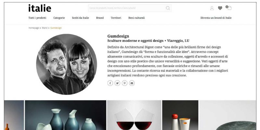Click Diventa un brand di Italie link

tap(216, 18)
